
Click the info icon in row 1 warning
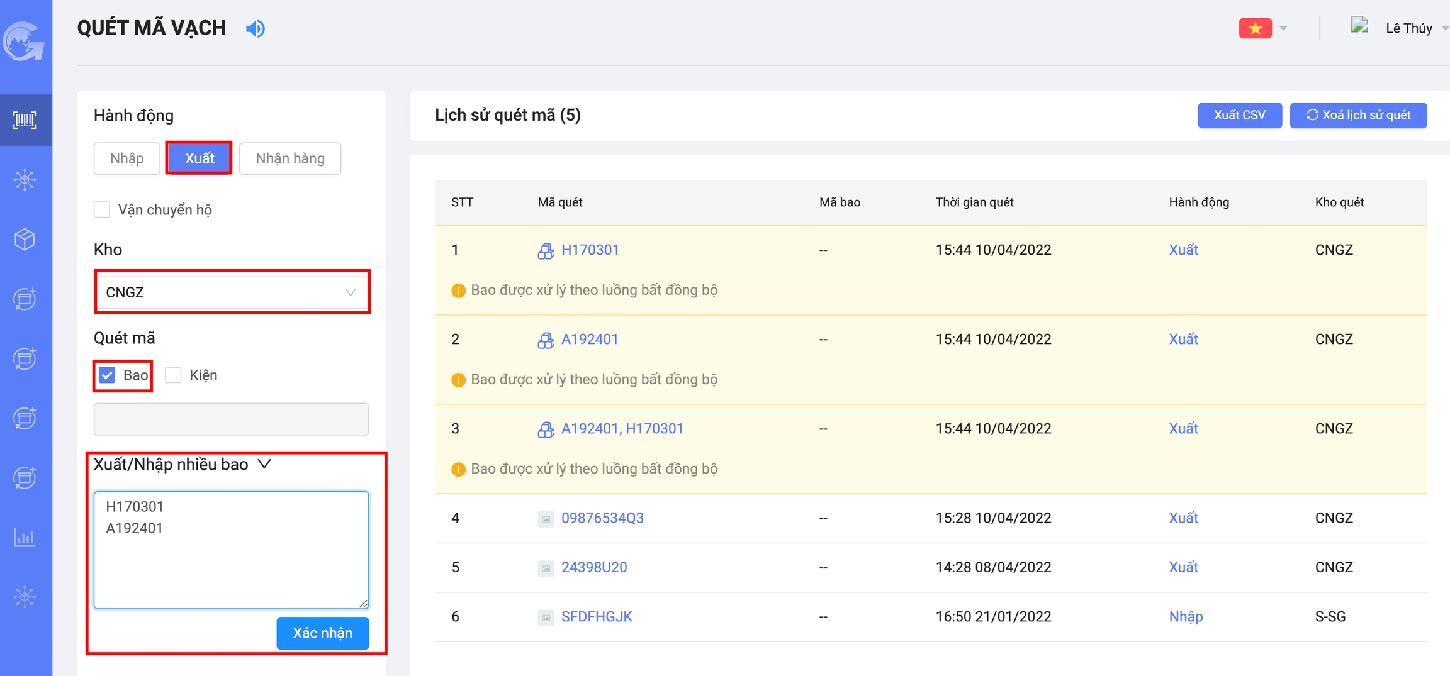[x=458, y=291]
